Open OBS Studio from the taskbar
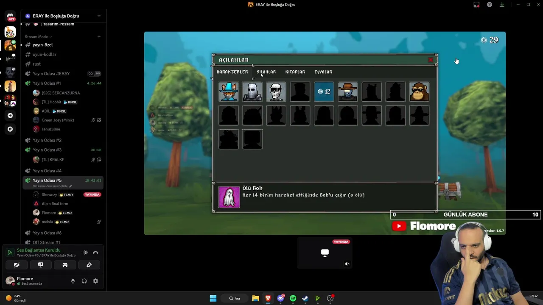The height and width of the screenshot is (305, 543). click(330, 298)
